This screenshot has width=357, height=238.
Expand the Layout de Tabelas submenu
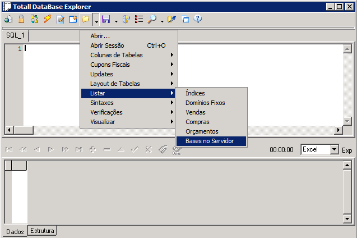click(128, 84)
